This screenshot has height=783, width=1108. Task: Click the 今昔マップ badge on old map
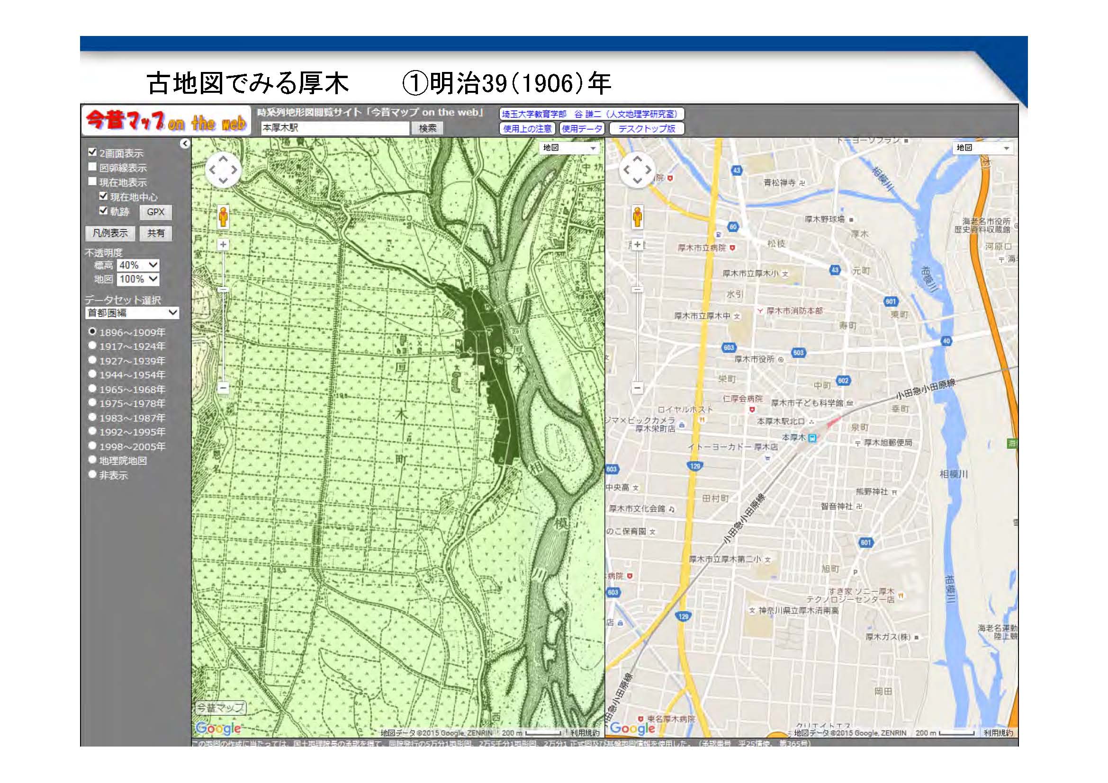point(221,708)
